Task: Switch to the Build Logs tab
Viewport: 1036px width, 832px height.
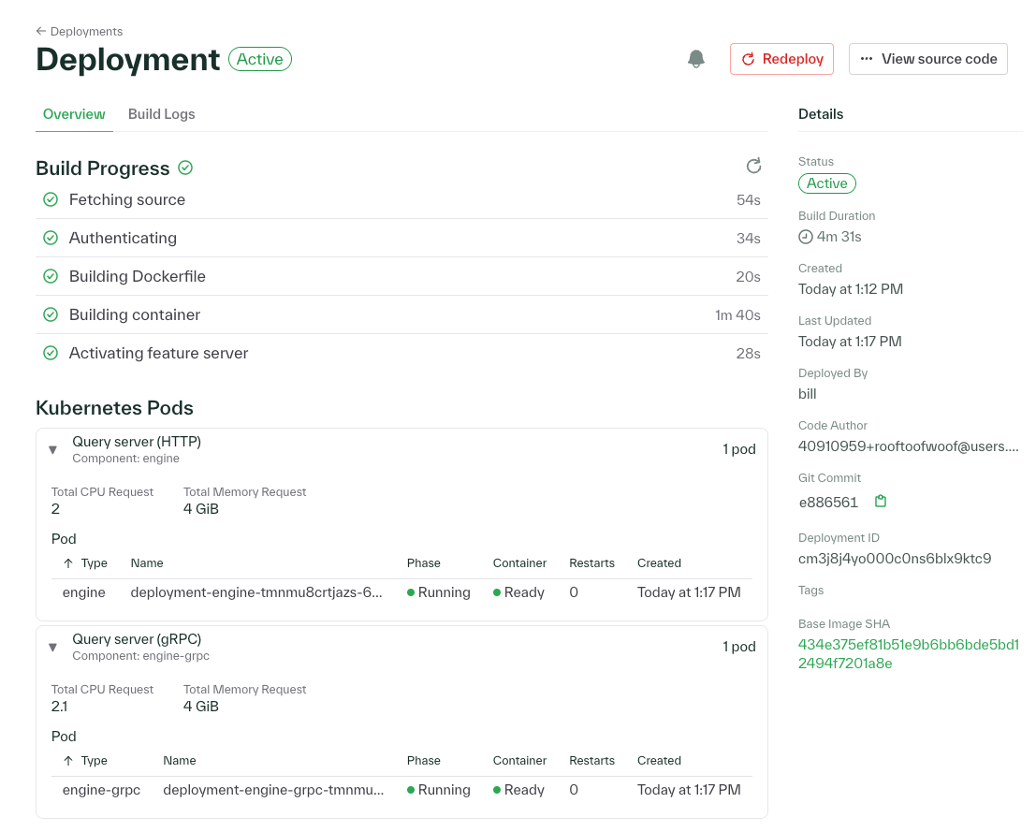Action: click(x=161, y=113)
